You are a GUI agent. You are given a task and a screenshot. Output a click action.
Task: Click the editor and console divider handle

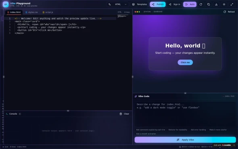(68, 111)
